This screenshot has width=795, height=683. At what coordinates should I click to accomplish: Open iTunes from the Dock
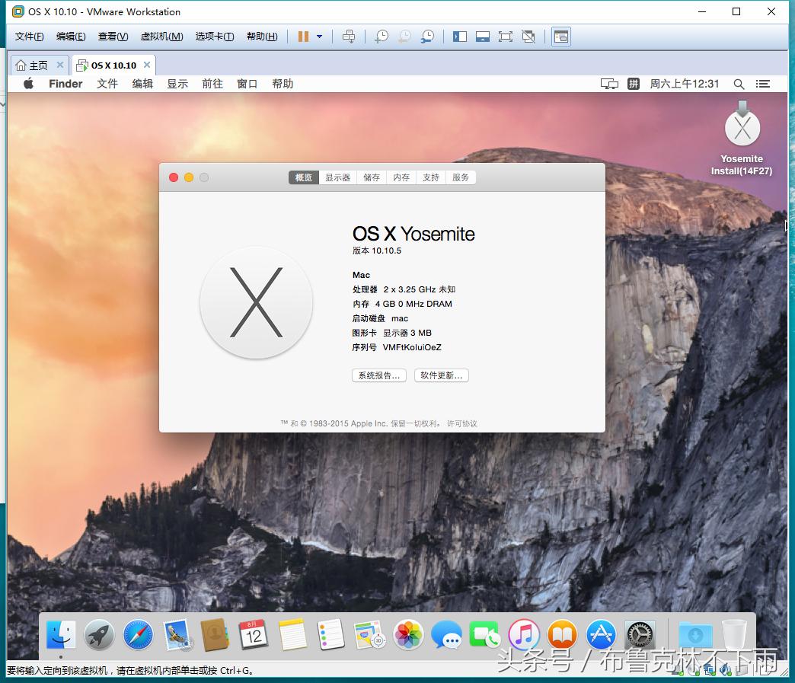tap(523, 634)
